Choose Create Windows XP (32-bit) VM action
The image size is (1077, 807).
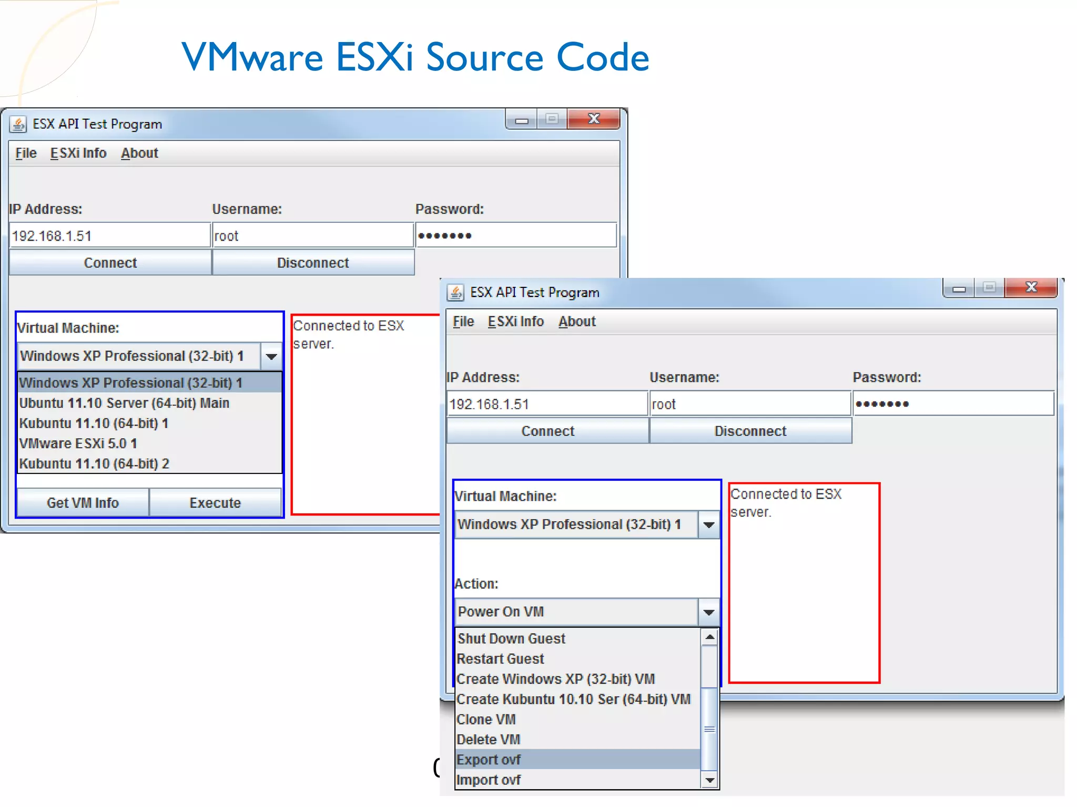click(x=578, y=679)
